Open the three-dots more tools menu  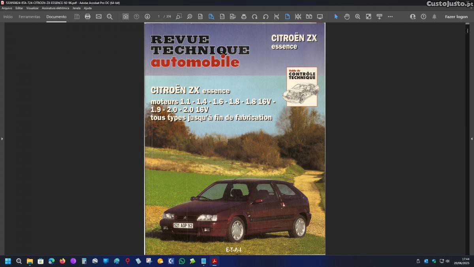(390, 17)
